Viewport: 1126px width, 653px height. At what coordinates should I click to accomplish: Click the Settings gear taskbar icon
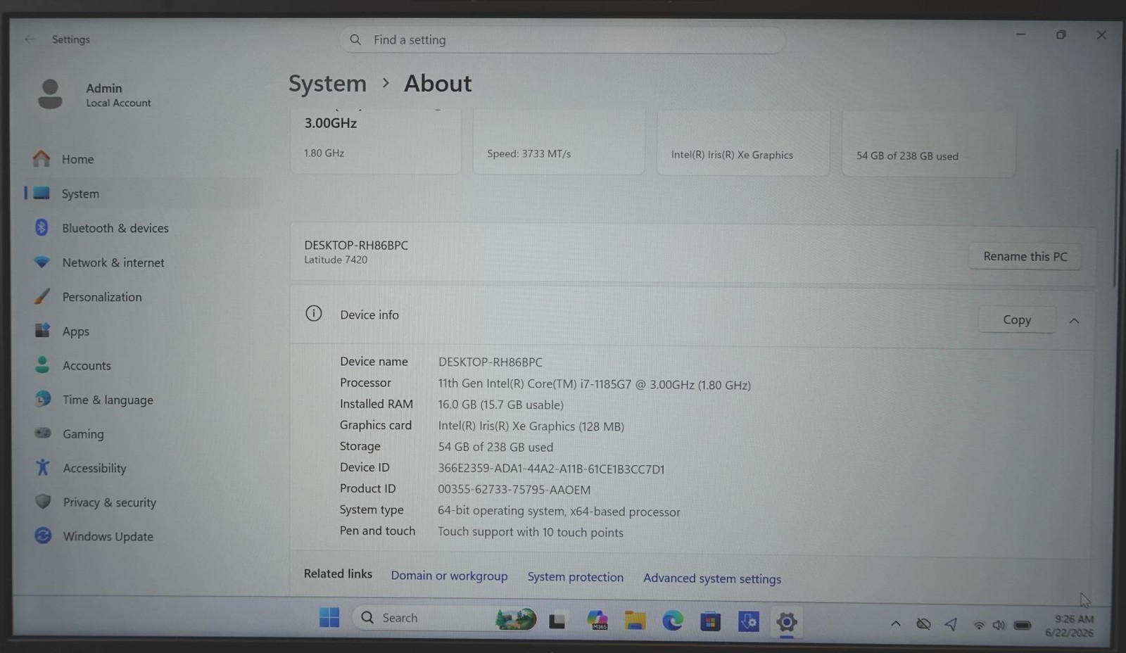(x=786, y=622)
